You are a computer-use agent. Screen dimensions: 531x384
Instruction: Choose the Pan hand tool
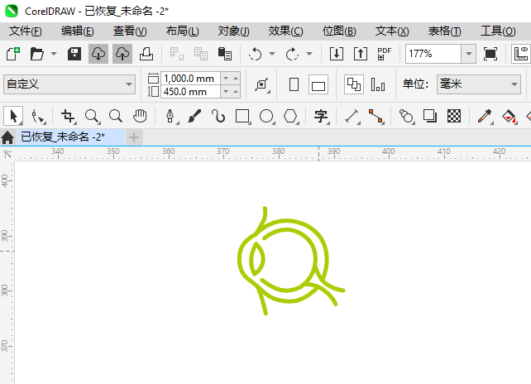click(141, 116)
